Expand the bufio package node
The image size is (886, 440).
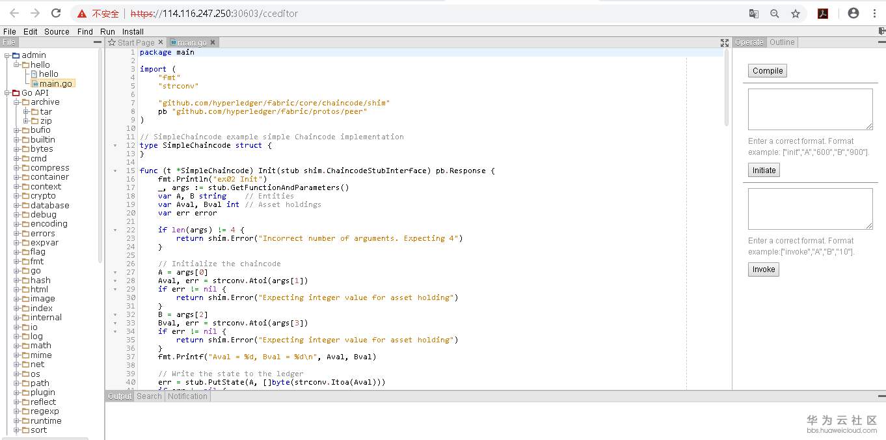(17, 130)
